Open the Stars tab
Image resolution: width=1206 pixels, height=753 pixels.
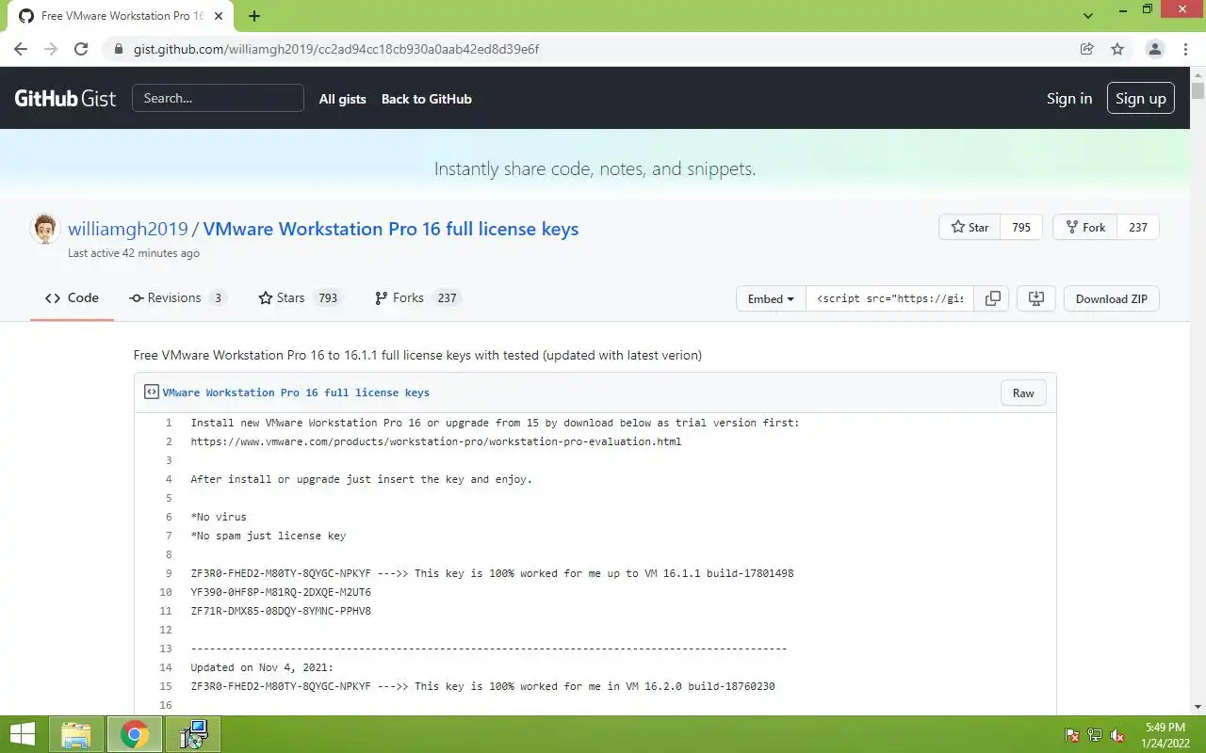pyautogui.click(x=300, y=297)
